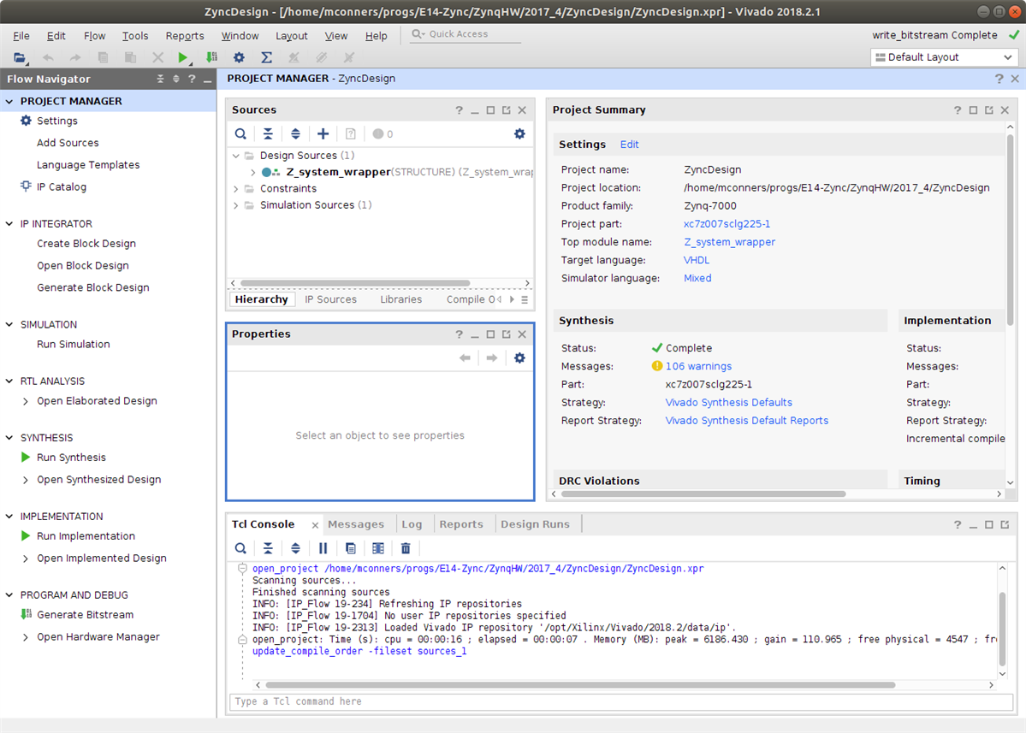Click the 106 warnings link
This screenshot has height=733, width=1026.
click(698, 366)
